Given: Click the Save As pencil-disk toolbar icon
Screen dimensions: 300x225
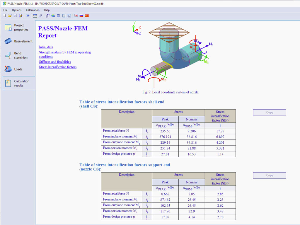Looking at the screenshot, I should click(x=21, y=16).
